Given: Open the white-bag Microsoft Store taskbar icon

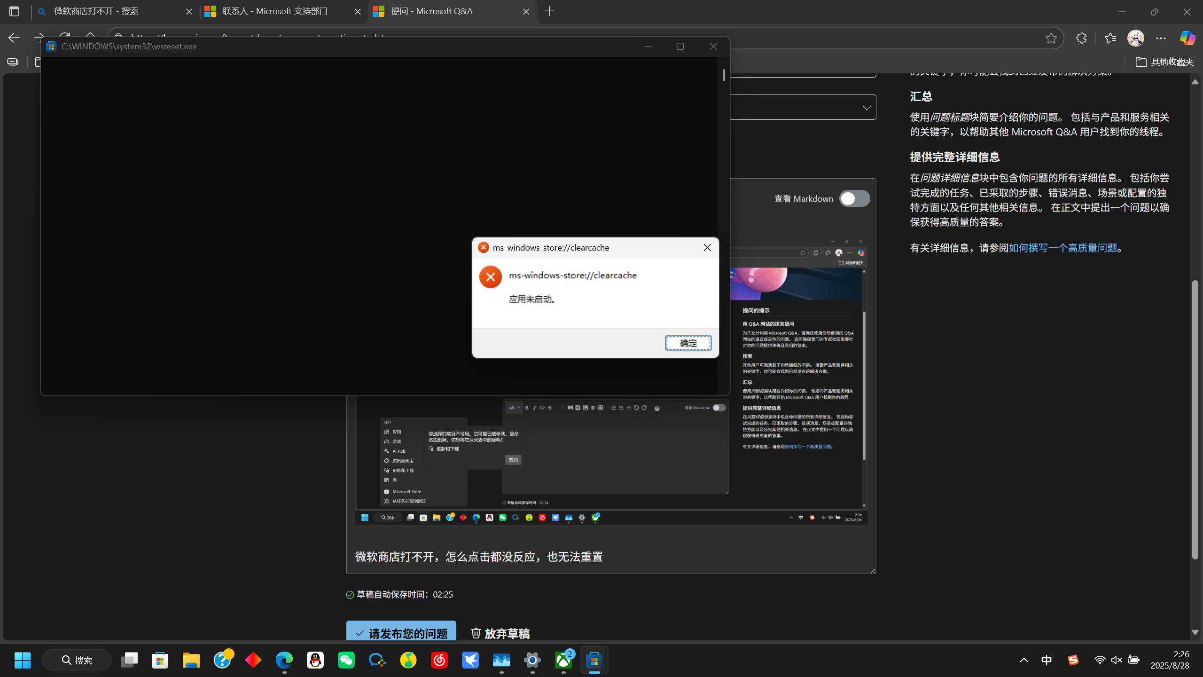Looking at the screenshot, I should pyautogui.click(x=160, y=660).
